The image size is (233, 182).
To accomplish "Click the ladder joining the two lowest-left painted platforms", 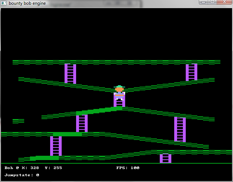I will pyautogui.click(x=56, y=146).
